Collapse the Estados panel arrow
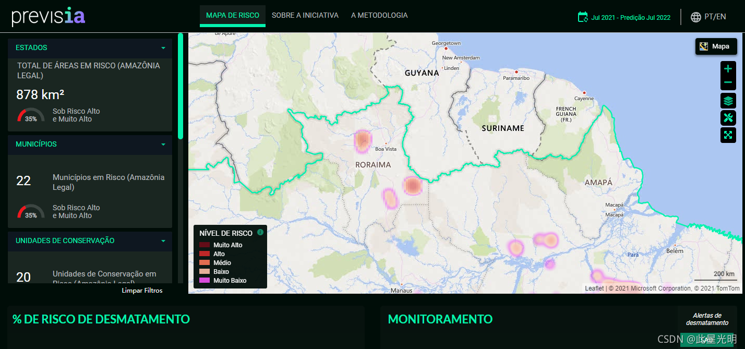 point(163,48)
